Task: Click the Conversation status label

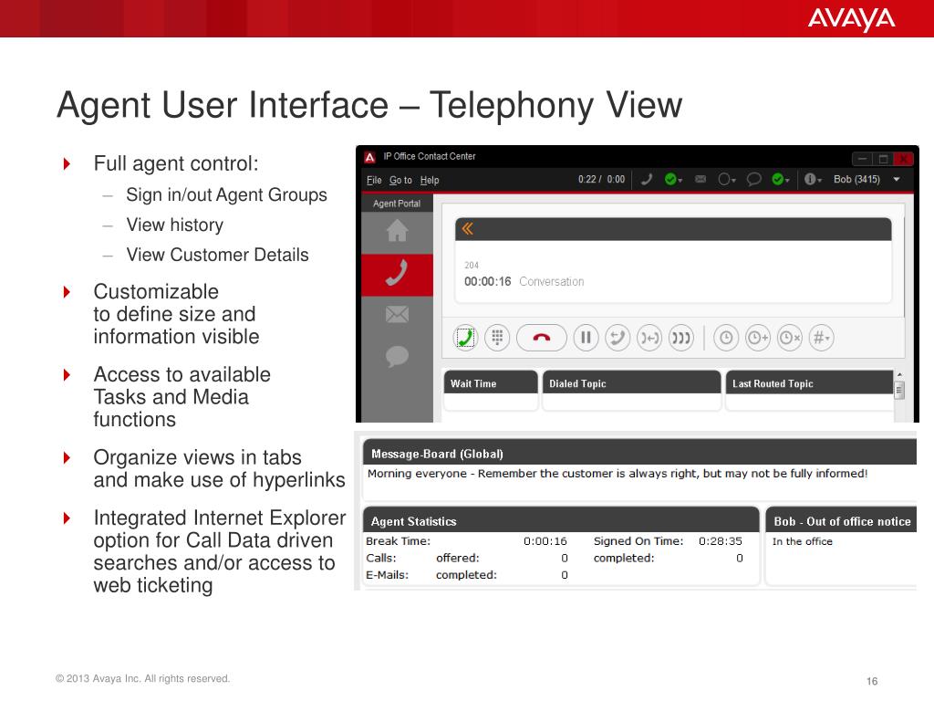Action: (552, 281)
